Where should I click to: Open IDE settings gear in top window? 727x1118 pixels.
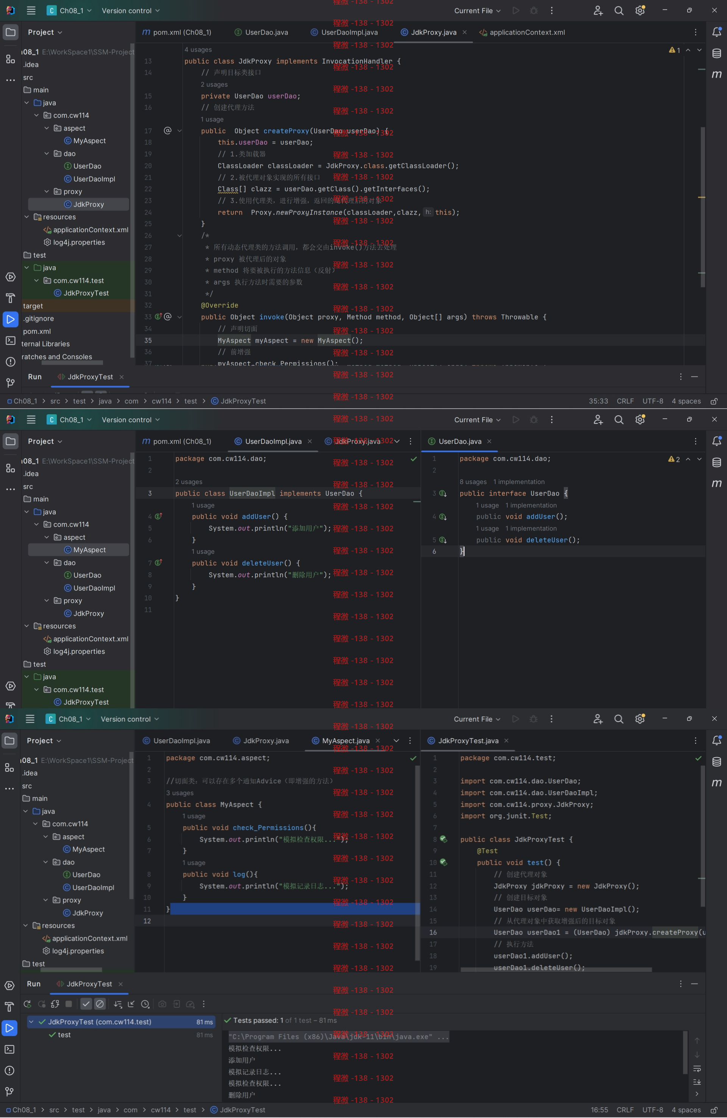pos(640,10)
